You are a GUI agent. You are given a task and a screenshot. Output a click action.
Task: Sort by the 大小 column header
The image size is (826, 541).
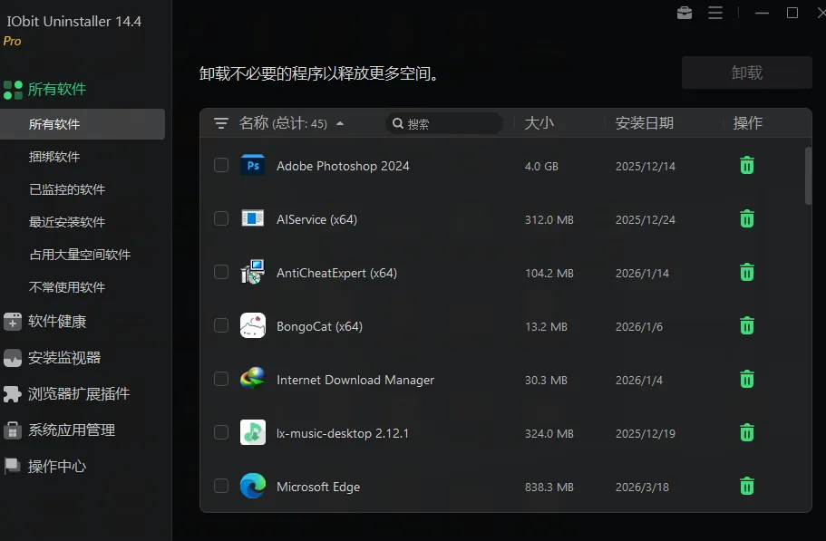point(539,123)
